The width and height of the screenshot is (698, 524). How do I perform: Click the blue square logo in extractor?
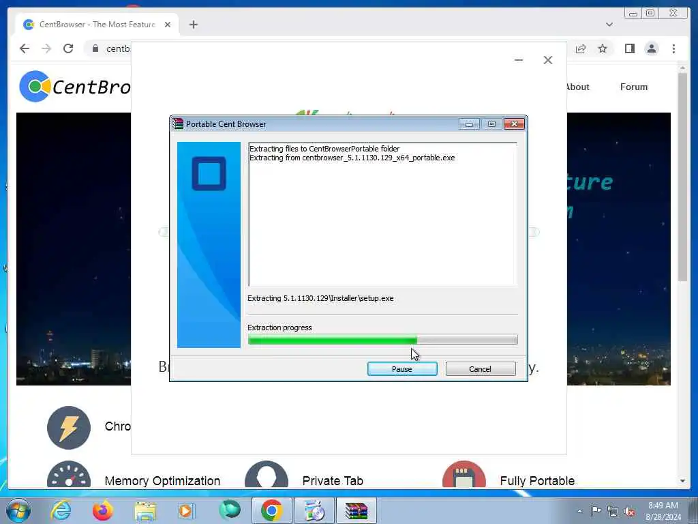point(209,173)
